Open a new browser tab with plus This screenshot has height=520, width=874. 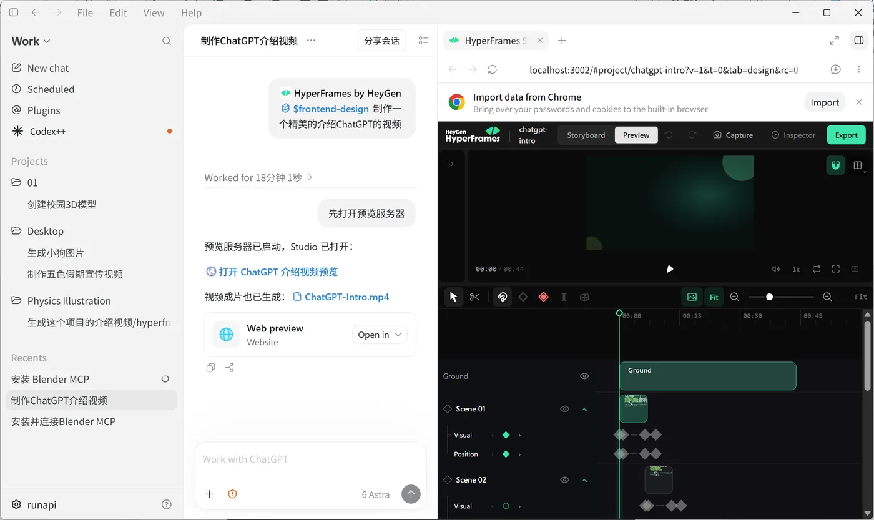coord(562,41)
